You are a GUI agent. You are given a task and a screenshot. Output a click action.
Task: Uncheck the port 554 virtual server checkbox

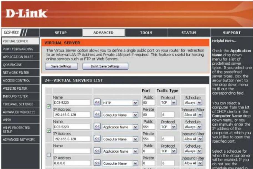tap(49, 130)
